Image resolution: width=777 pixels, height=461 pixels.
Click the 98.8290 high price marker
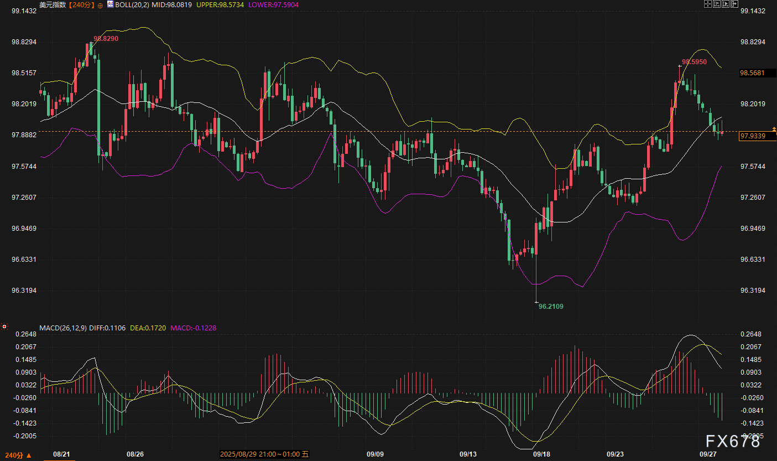click(106, 39)
